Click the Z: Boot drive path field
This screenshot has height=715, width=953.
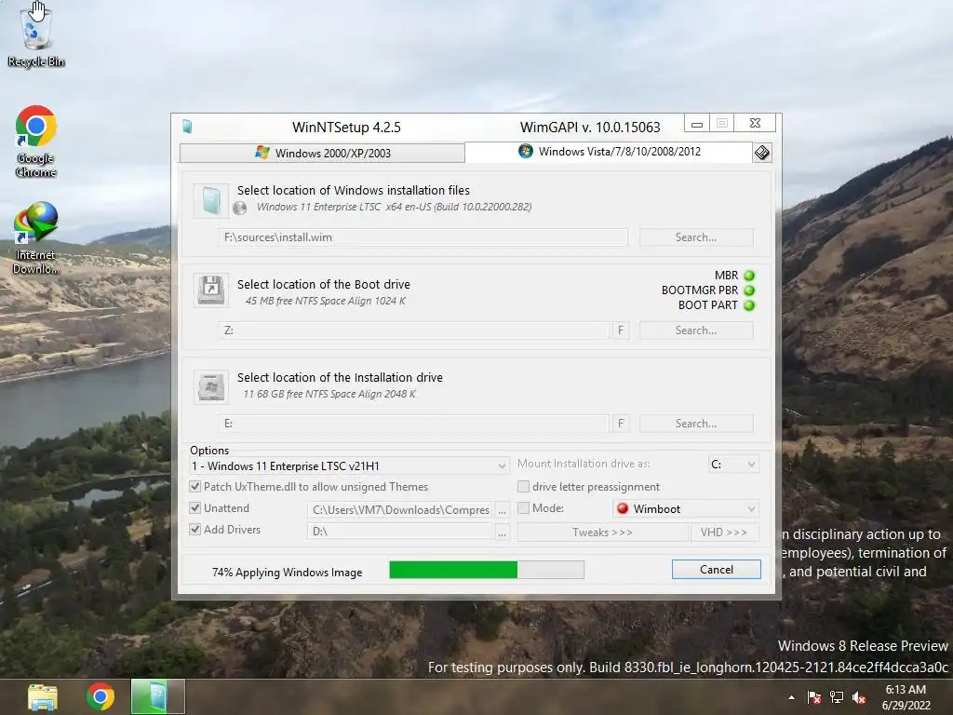point(414,331)
